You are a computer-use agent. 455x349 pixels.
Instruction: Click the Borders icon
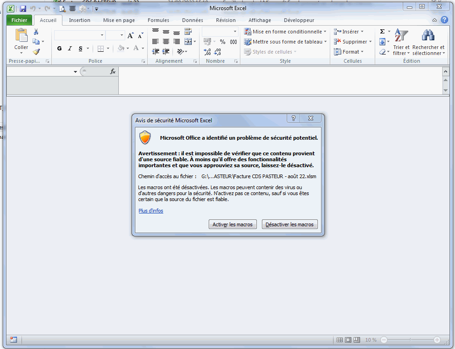click(101, 49)
